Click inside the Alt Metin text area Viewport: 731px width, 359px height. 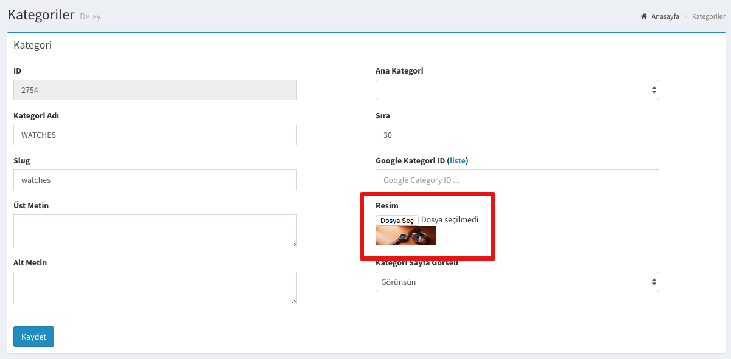155,287
